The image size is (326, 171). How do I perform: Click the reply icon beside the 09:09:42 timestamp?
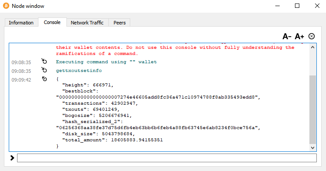click(x=44, y=79)
